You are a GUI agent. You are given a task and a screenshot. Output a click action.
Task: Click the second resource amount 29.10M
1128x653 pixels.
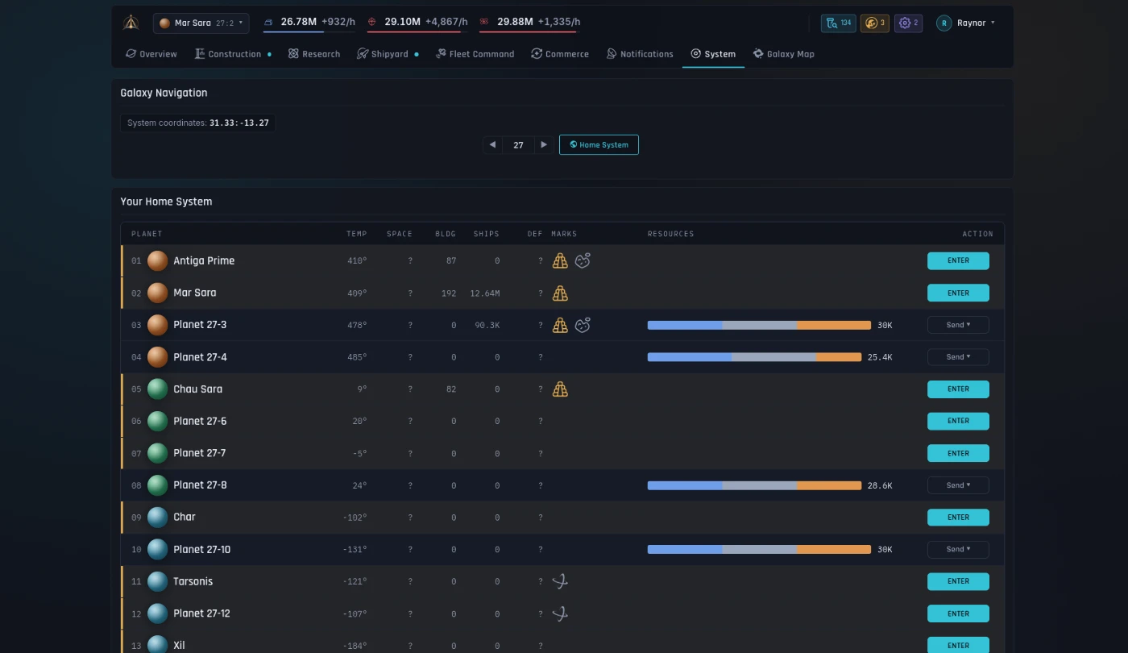click(402, 22)
